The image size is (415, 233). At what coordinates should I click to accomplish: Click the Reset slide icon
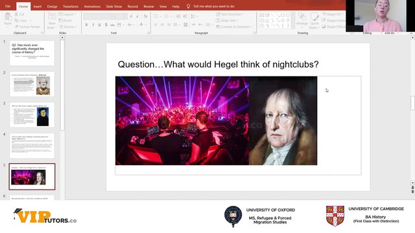[x=60, y=20]
